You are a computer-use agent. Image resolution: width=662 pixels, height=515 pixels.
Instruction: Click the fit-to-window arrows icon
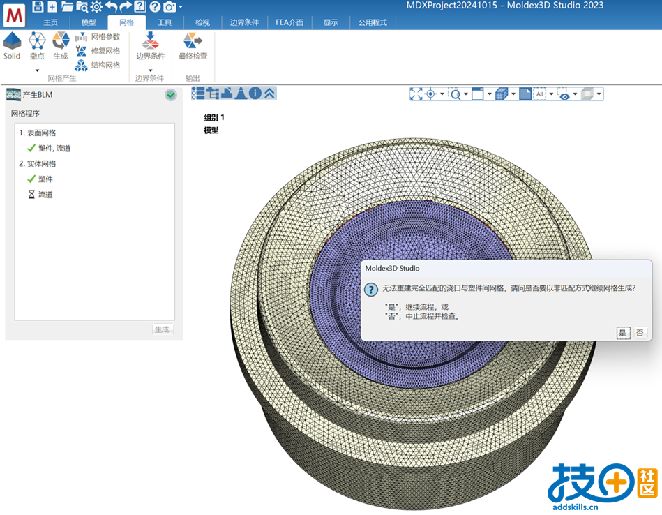point(416,94)
